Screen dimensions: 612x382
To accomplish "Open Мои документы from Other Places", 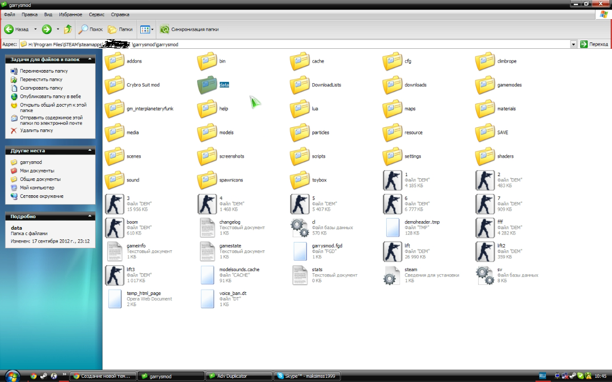I will [37, 171].
